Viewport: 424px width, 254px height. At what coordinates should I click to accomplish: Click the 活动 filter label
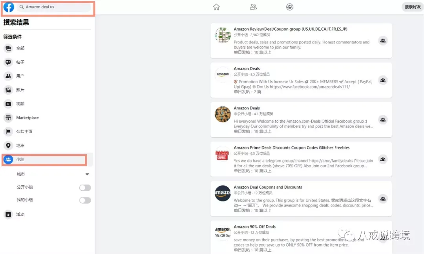pos(20,214)
